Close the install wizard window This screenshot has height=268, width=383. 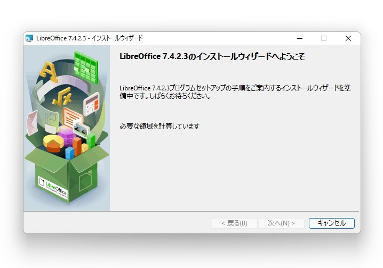click(x=348, y=38)
